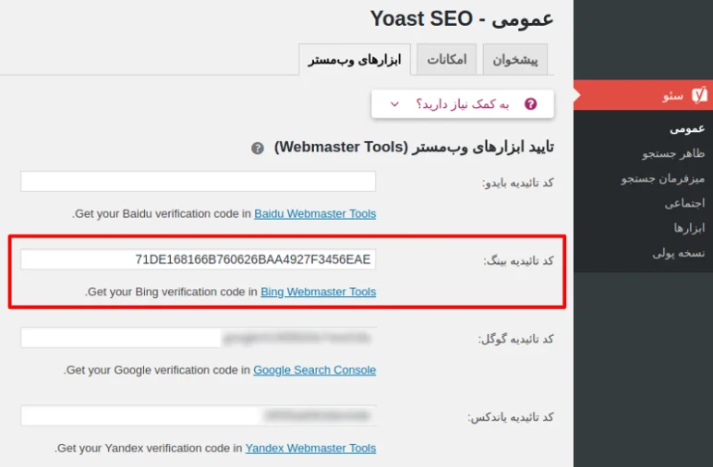Open the Google Search Console link
713x467 pixels.
(x=314, y=370)
